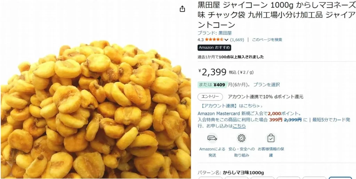Image resolution: width=356 pixels, height=179 pixels.
Task: Click the ¥409 monthly payment highlight
Action: (212, 85)
